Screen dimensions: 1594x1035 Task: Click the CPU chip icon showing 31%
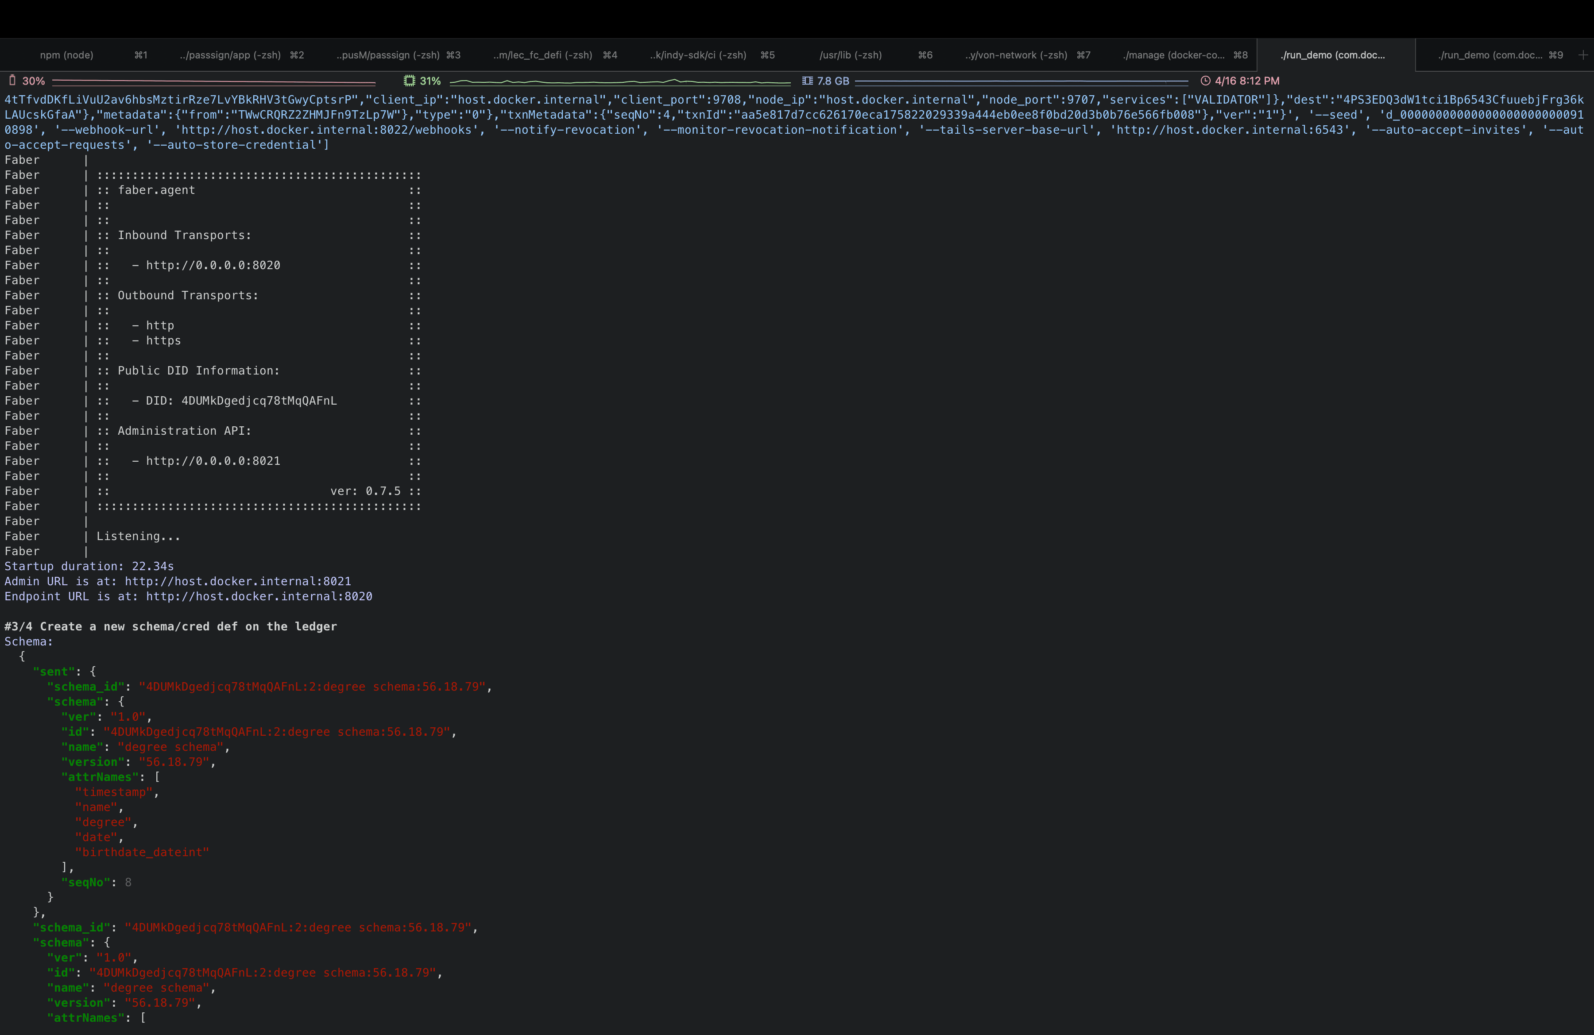pos(409,80)
